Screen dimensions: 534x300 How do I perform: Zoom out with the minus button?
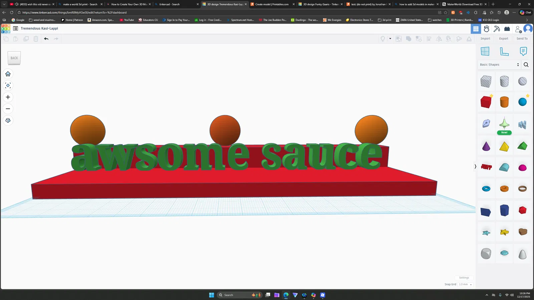coord(8,109)
